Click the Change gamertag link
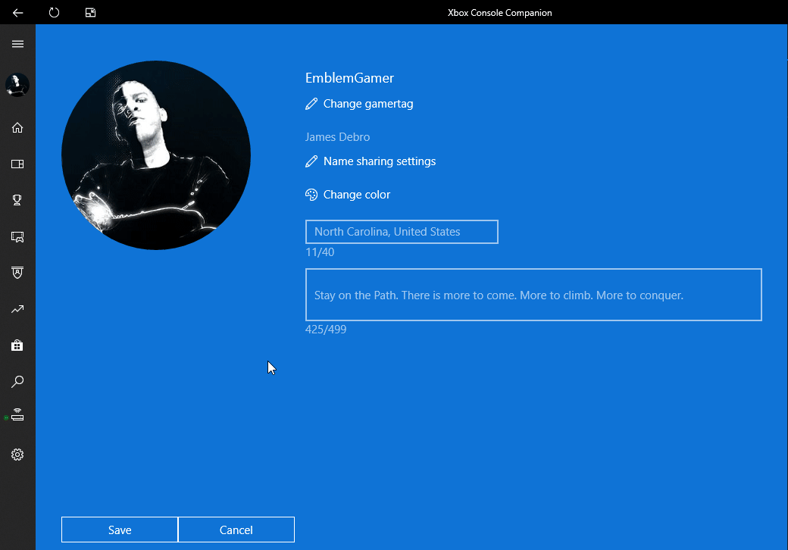 368,104
